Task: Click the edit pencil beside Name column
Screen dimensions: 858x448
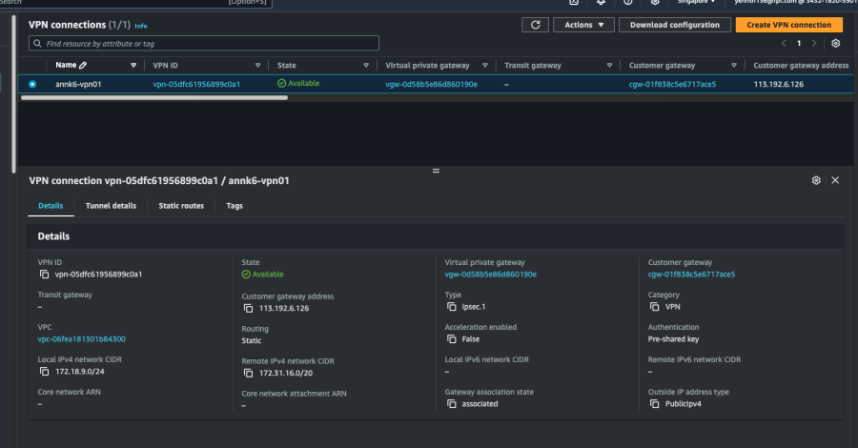Action: pyautogui.click(x=83, y=65)
